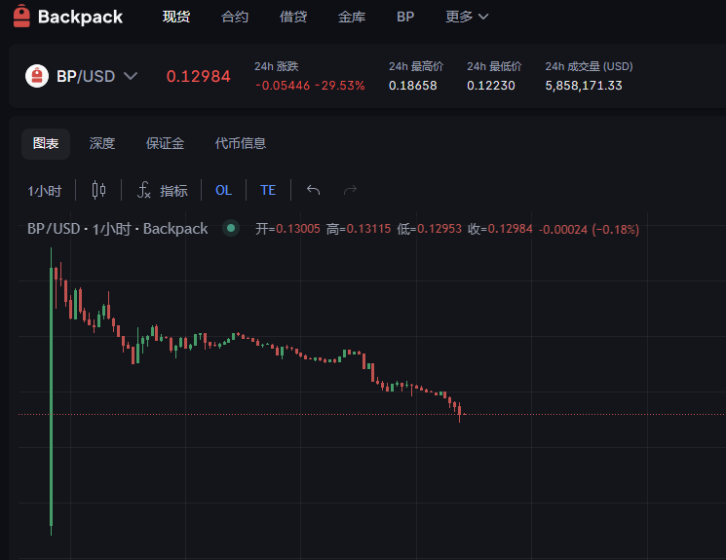Click the BP token round icon

pos(37,76)
